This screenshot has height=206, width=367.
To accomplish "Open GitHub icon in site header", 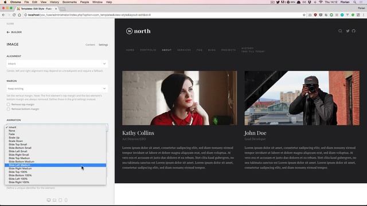I will pos(354,31).
